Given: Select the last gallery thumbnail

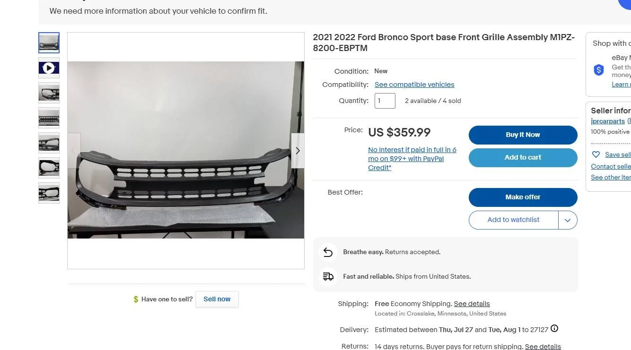Looking at the screenshot, I should [x=49, y=193].
